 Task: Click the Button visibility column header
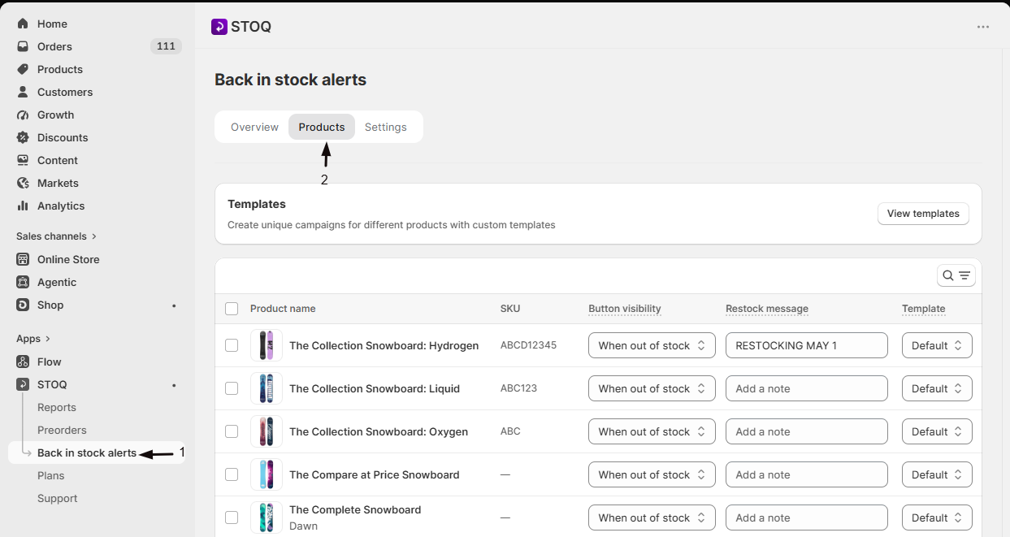point(625,309)
